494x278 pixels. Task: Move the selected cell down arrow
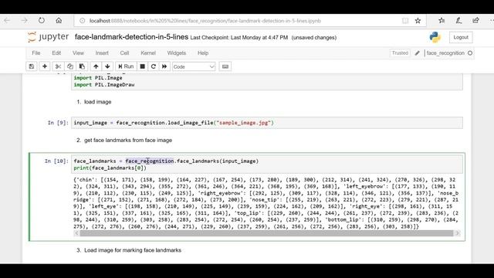coord(107,66)
